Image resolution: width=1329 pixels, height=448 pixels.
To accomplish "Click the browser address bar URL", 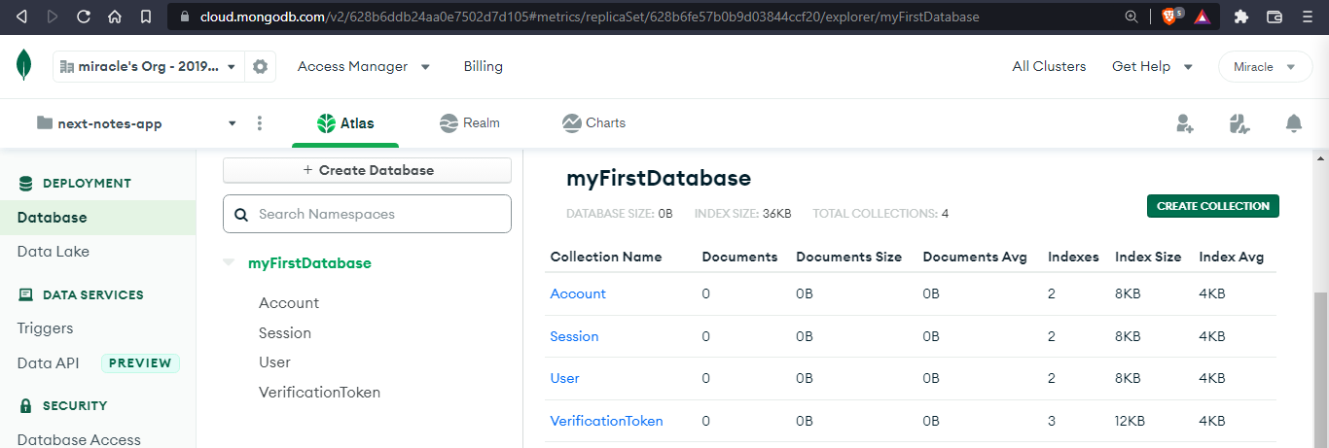I will (x=590, y=17).
